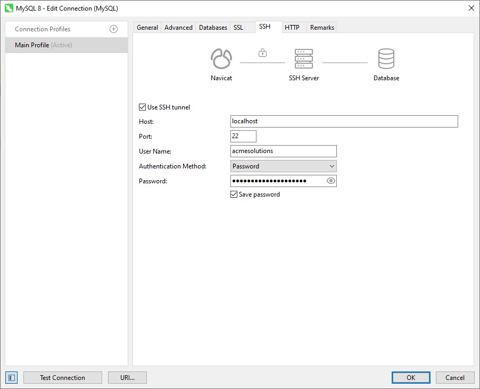This screenshot has height=389, width=480.
Task: Add a new connection profile with the plus icon
Action: (x=113, y=29)
